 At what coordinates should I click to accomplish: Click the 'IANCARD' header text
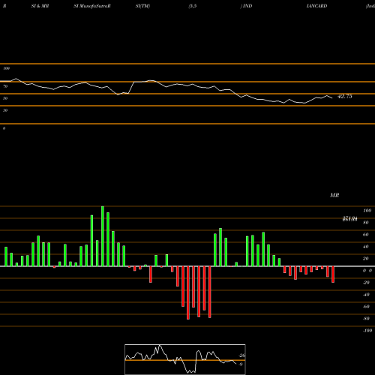click(x=316, y=6)
